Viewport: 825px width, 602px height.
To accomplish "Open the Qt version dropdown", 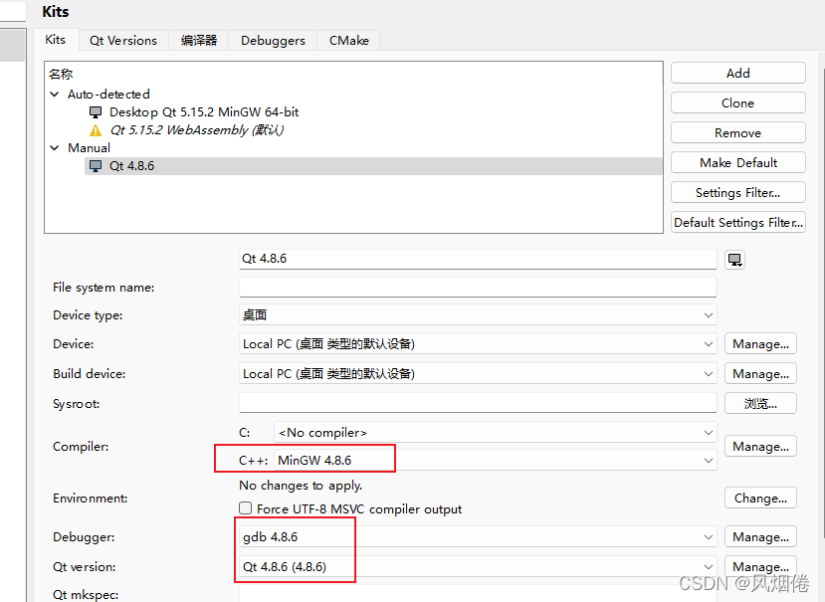I will pos(478,567).
